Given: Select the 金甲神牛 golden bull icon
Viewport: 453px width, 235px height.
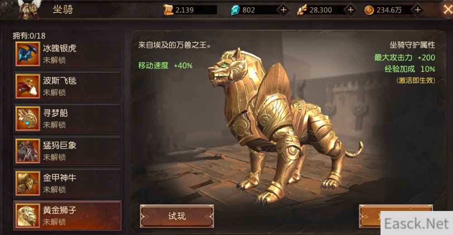Looking at the screenshot, I should [28, 183].
